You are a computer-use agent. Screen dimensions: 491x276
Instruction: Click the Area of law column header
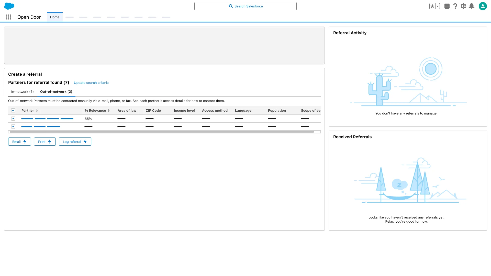point(127,110)
